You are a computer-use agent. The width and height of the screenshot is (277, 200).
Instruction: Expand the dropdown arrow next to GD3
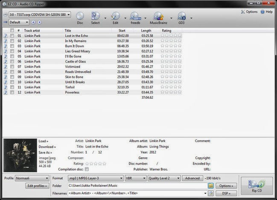click(191, 18)
